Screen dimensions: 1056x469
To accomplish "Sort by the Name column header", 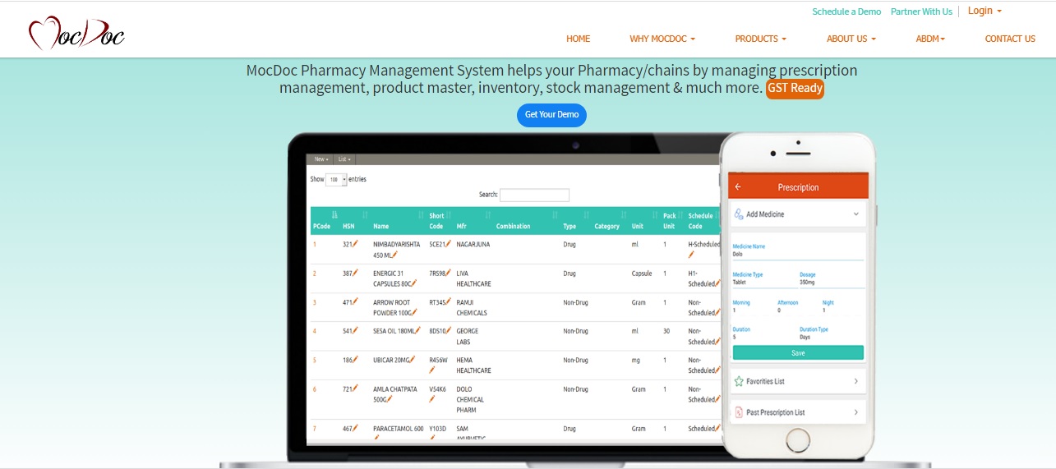I will pyautogui.click(x=381, y=226).
